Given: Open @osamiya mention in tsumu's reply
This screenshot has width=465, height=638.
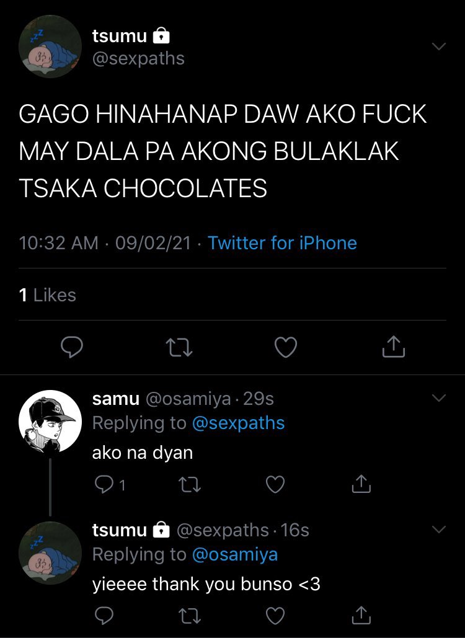Looking at the screenshot, I should click(x=235, y=554).
